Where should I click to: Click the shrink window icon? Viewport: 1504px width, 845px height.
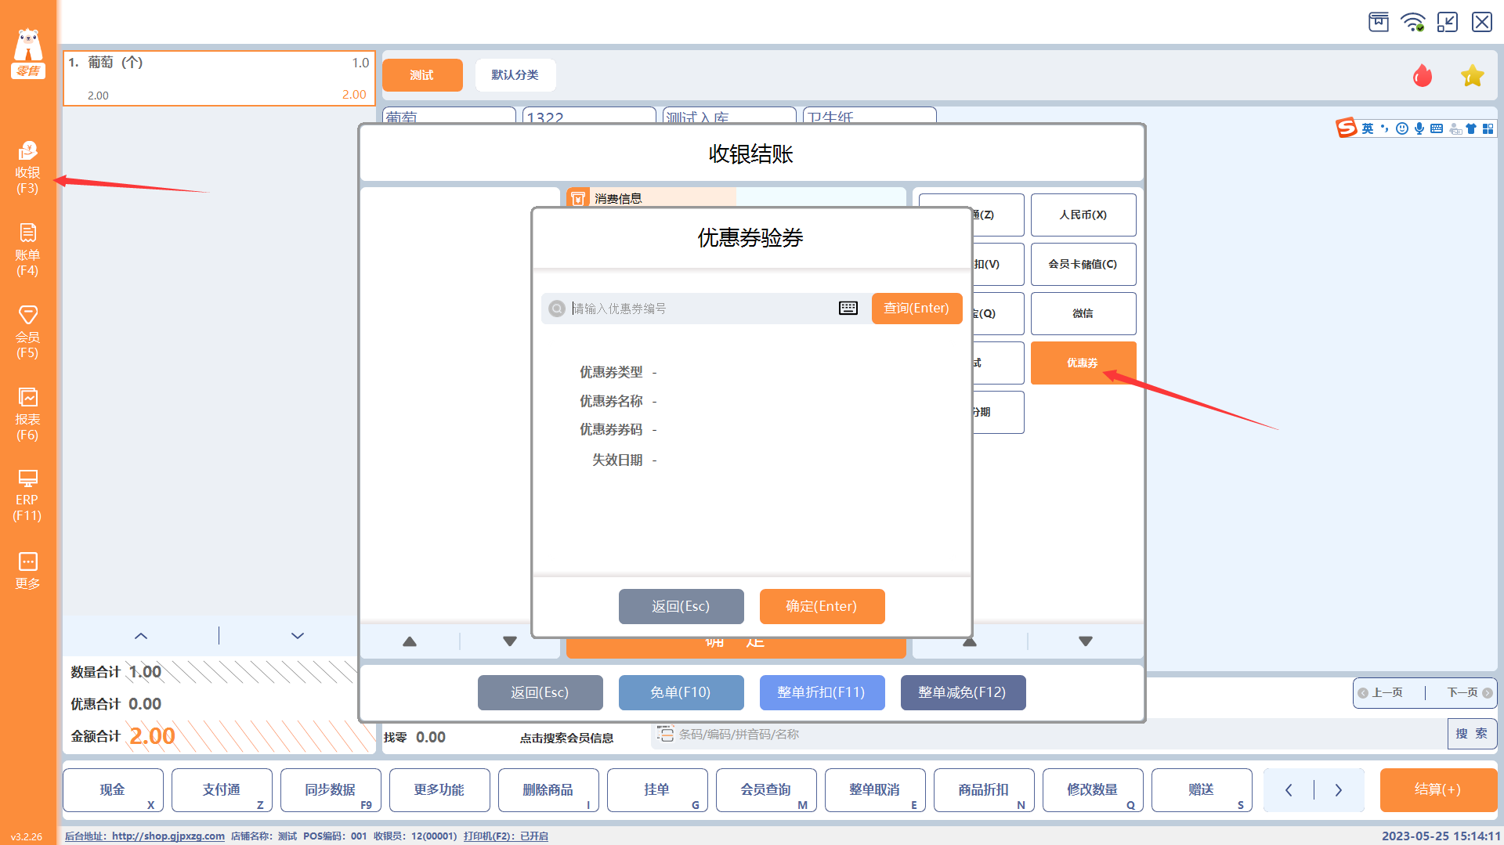click(1447, 22)
